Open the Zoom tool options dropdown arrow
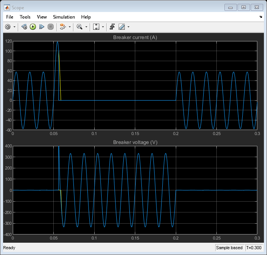 click(x=86, y=27)
